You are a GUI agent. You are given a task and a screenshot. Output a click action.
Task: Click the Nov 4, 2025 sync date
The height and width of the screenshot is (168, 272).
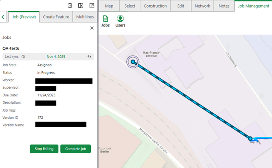pos(56,56)
